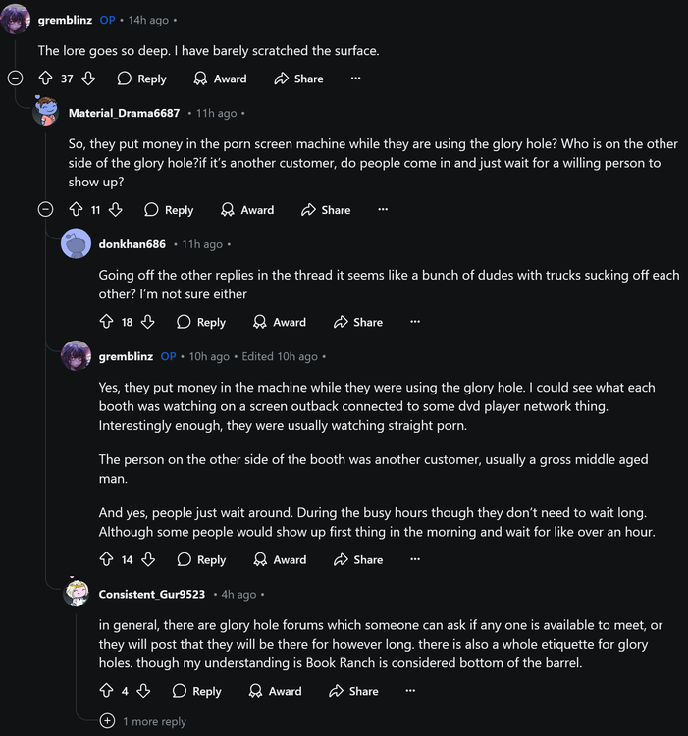
Task: Downvote Consistent_Gur9523's comment
Action: tap(142, 691)
